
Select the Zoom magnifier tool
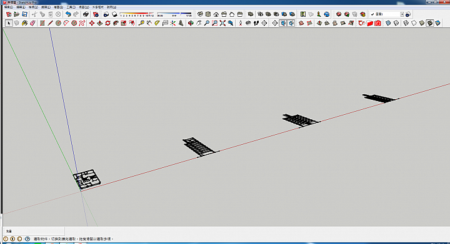click(x=207, y=23)
